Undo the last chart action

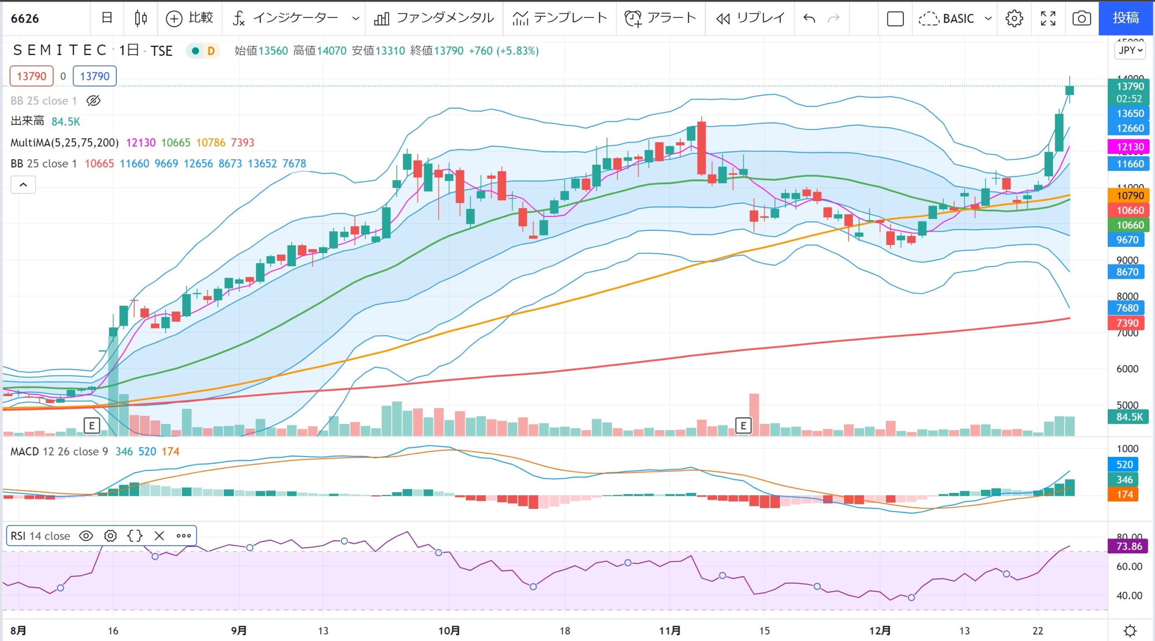[809, 18]
